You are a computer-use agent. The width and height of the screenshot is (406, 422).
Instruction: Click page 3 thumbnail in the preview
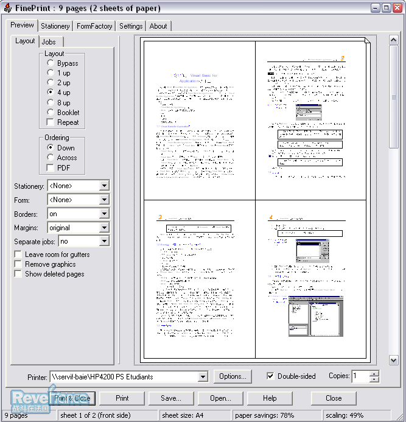(x=310, y=119)
